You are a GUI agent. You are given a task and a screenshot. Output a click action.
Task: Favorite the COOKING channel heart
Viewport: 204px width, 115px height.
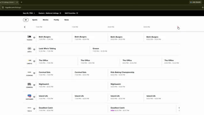pos(34,73)
